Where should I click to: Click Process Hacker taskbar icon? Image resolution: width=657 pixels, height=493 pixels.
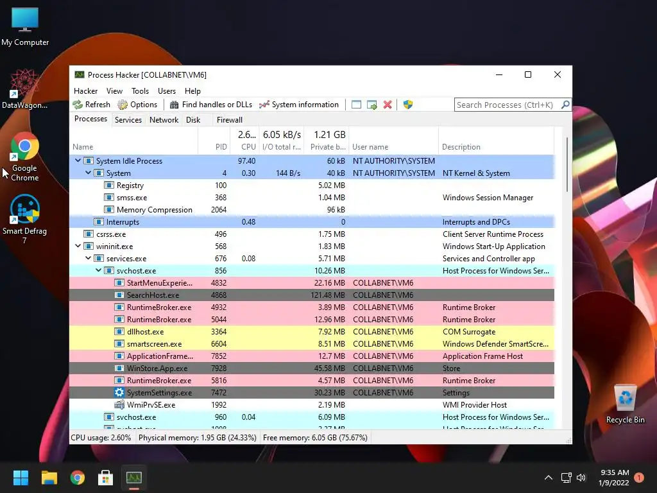(x=134, y=478)
